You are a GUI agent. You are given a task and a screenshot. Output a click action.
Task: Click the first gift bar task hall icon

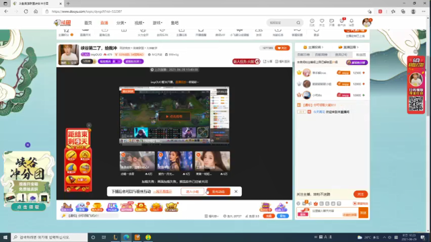click(67, 207)
